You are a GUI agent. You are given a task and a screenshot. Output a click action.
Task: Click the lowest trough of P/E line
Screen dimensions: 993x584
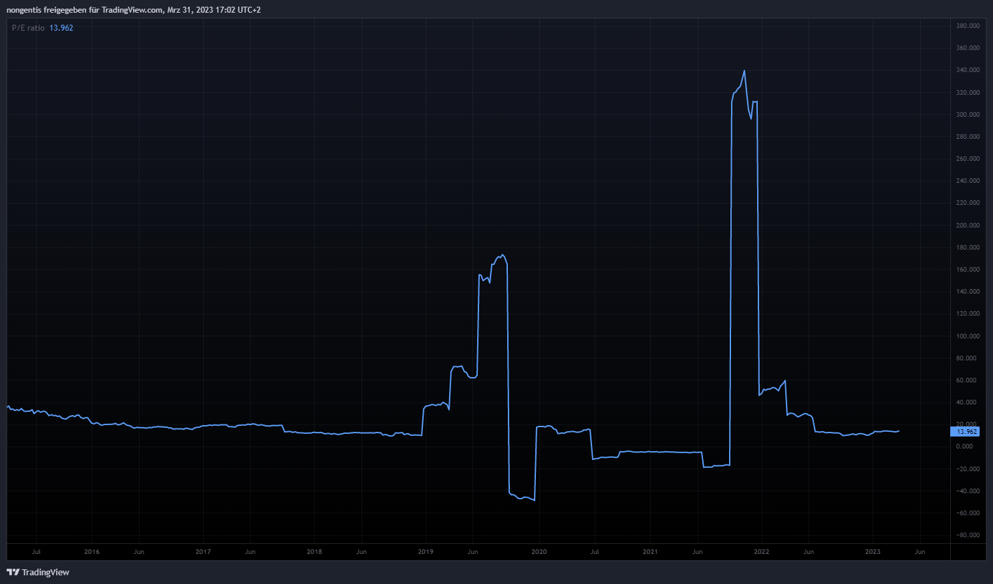(x=534, y=500)
